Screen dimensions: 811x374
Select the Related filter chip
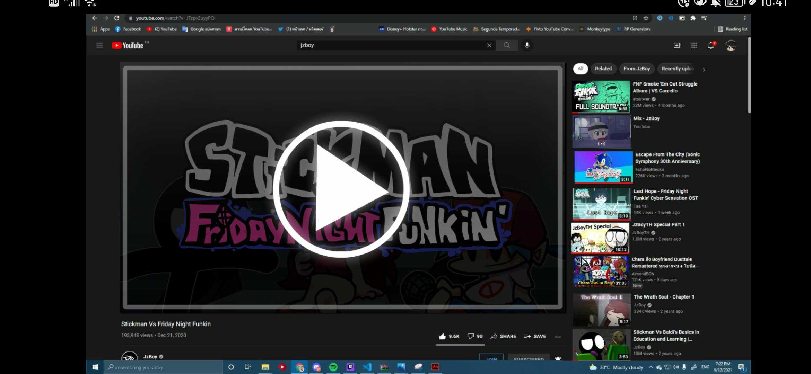click(603, 69)
